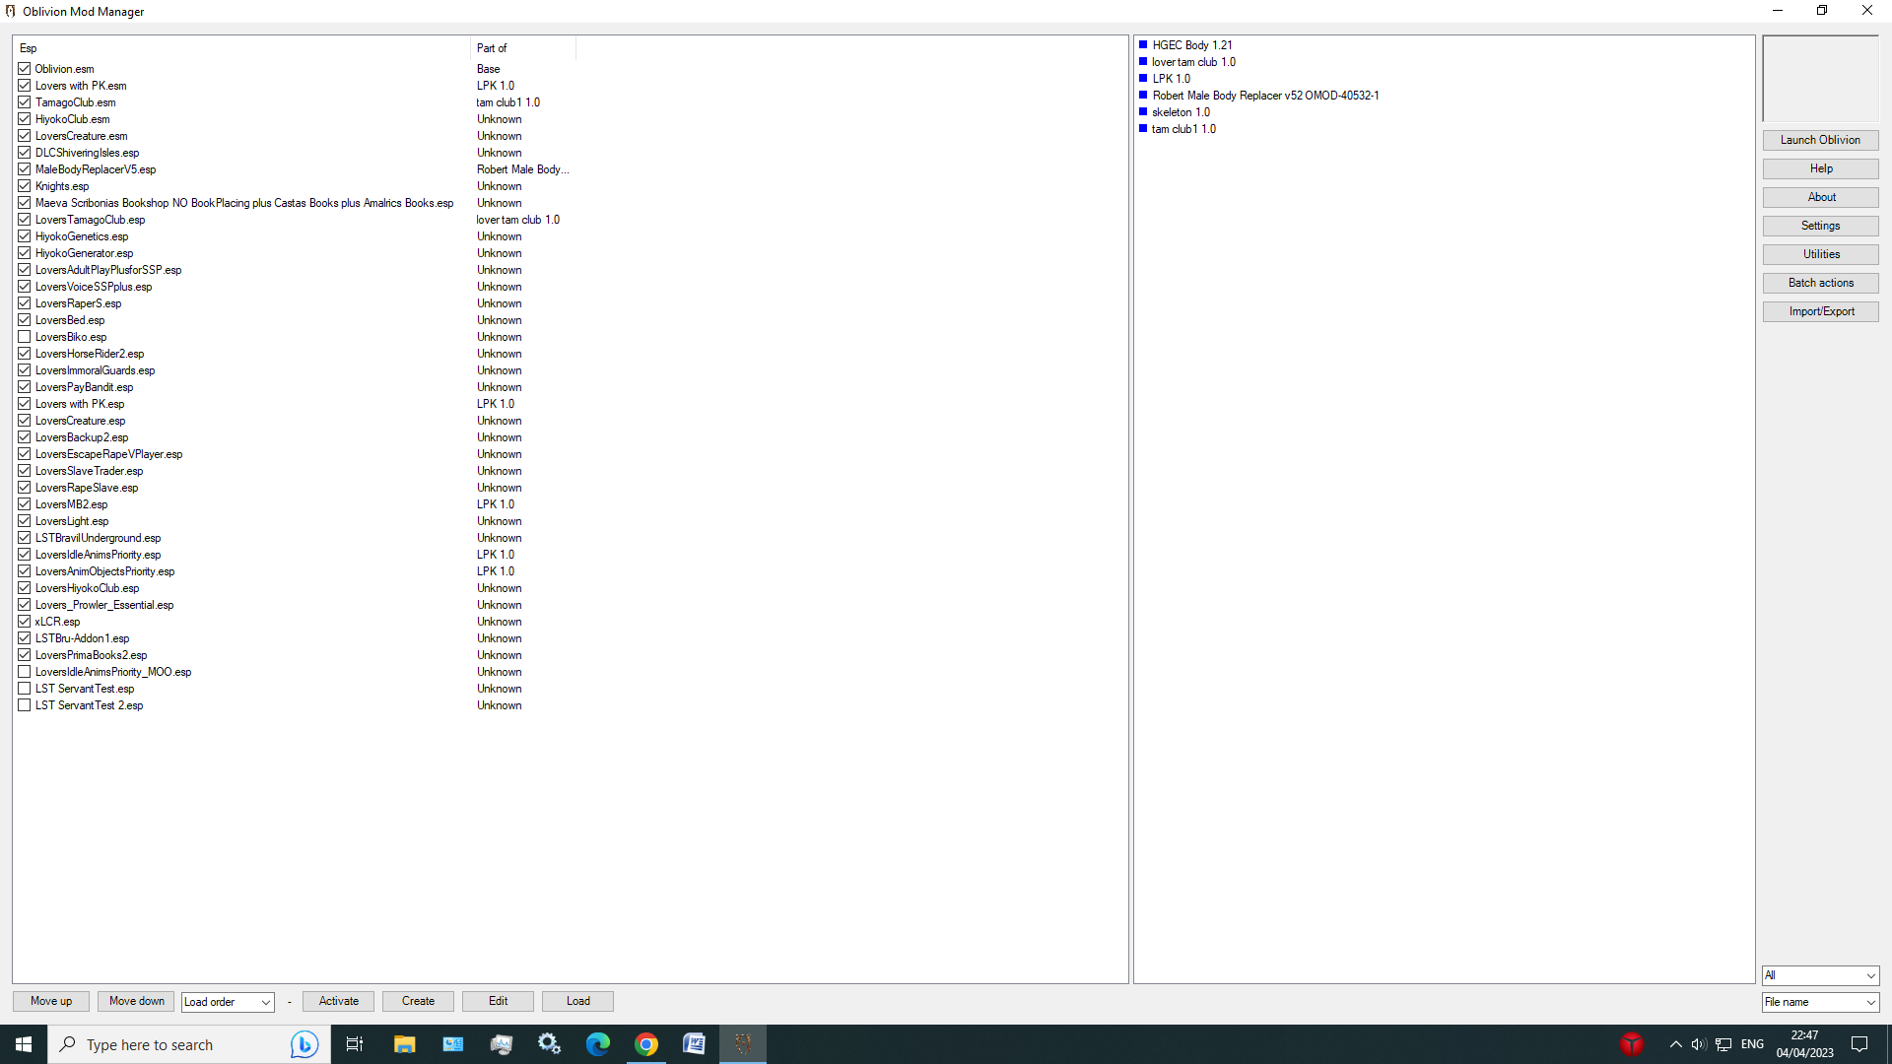Image resolution: width=1892 pixels, height=1064 pixels.
Task: Open the Settings gear app in the taskbar
Action: click(550, 1044)
